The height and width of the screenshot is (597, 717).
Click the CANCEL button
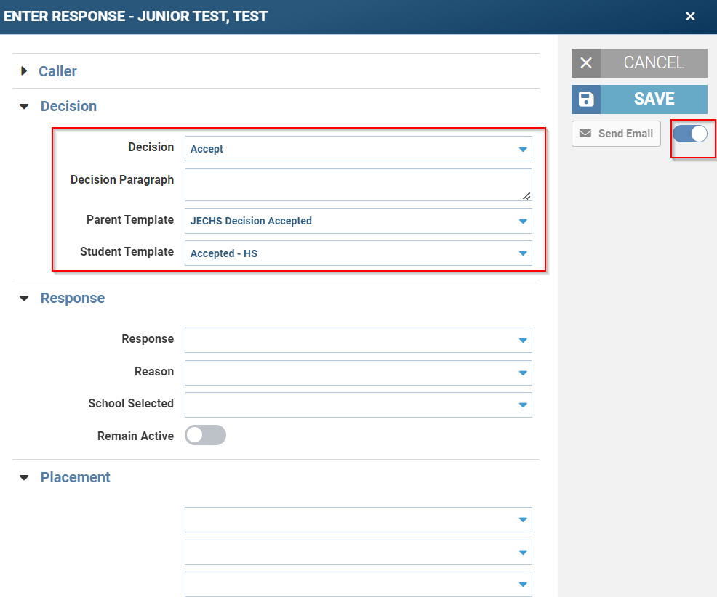coord(639,63)
